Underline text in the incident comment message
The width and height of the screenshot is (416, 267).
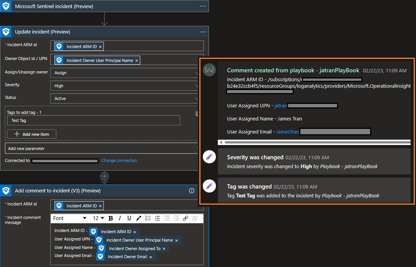pos(128,218)
